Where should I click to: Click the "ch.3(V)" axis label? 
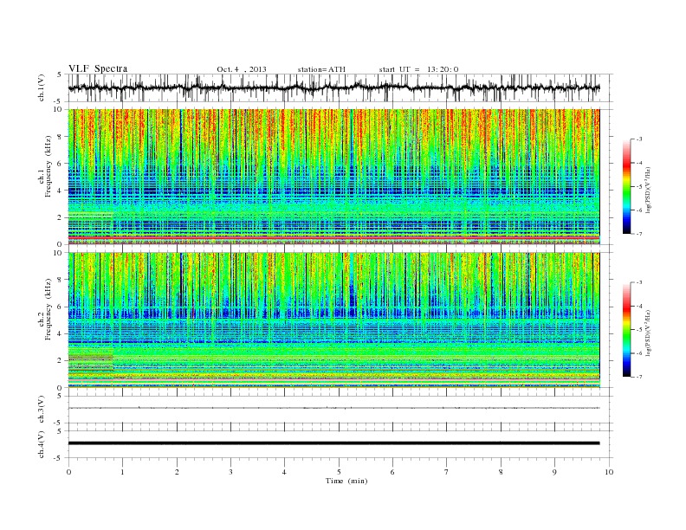[x=42, y=410]
